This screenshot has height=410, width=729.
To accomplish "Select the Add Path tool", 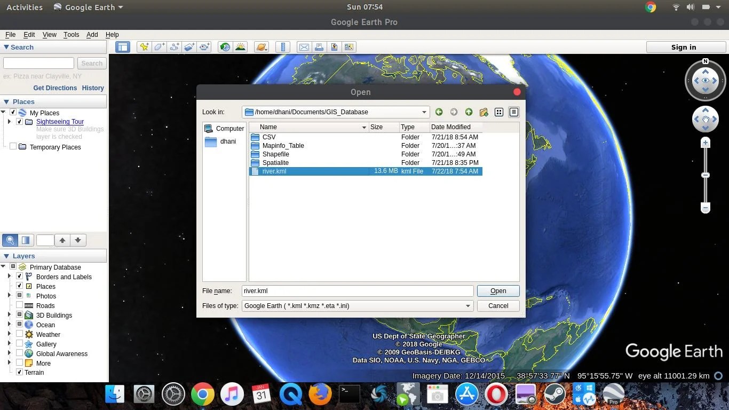I will (173, 47).
